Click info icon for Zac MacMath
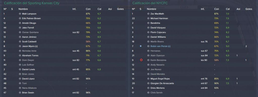This screenshot has width=258, height=97. tap(148, 14)
